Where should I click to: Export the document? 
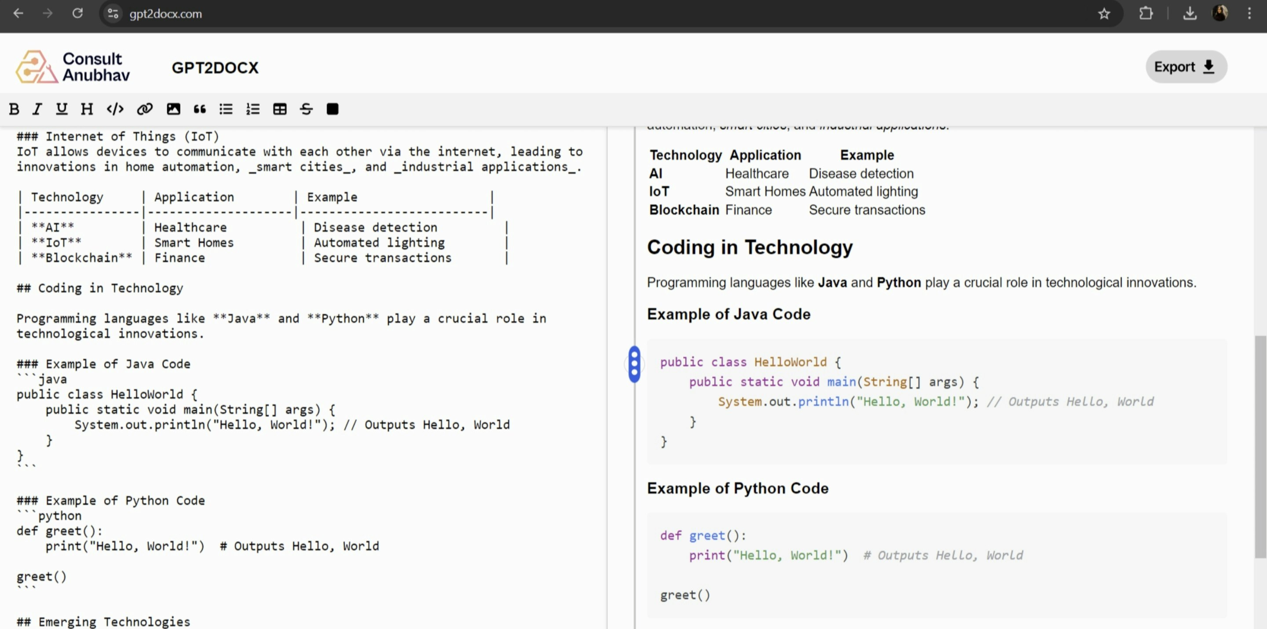[1186, 67]
